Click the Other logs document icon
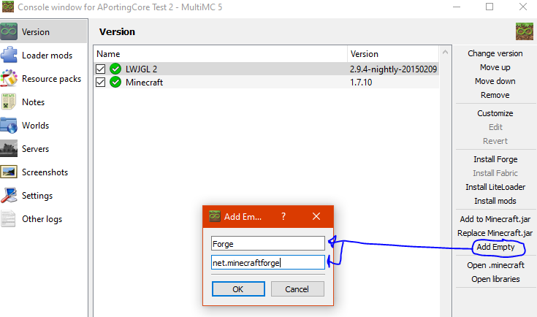Image resolution: width=537 pixels, height=317 pixels. [9, 218]
